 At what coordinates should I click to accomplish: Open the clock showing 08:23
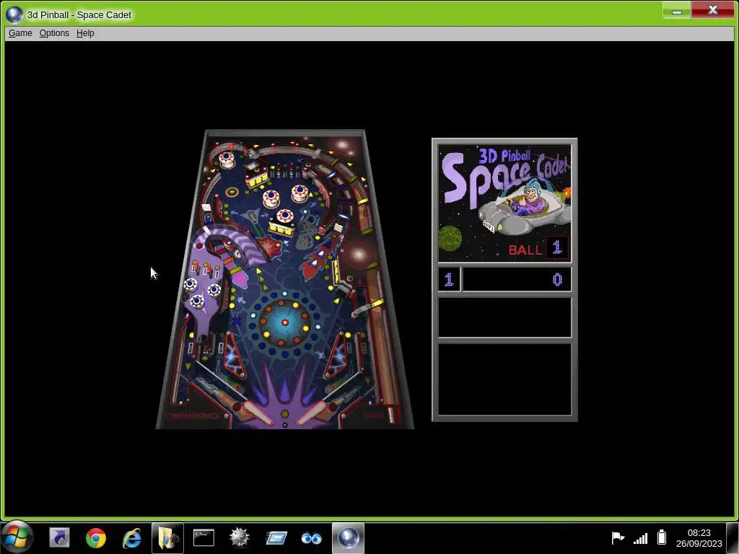pos(699,537)
